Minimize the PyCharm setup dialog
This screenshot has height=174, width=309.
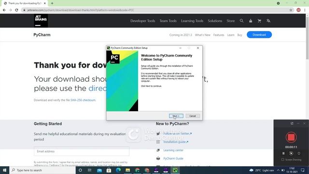(180, 48)
